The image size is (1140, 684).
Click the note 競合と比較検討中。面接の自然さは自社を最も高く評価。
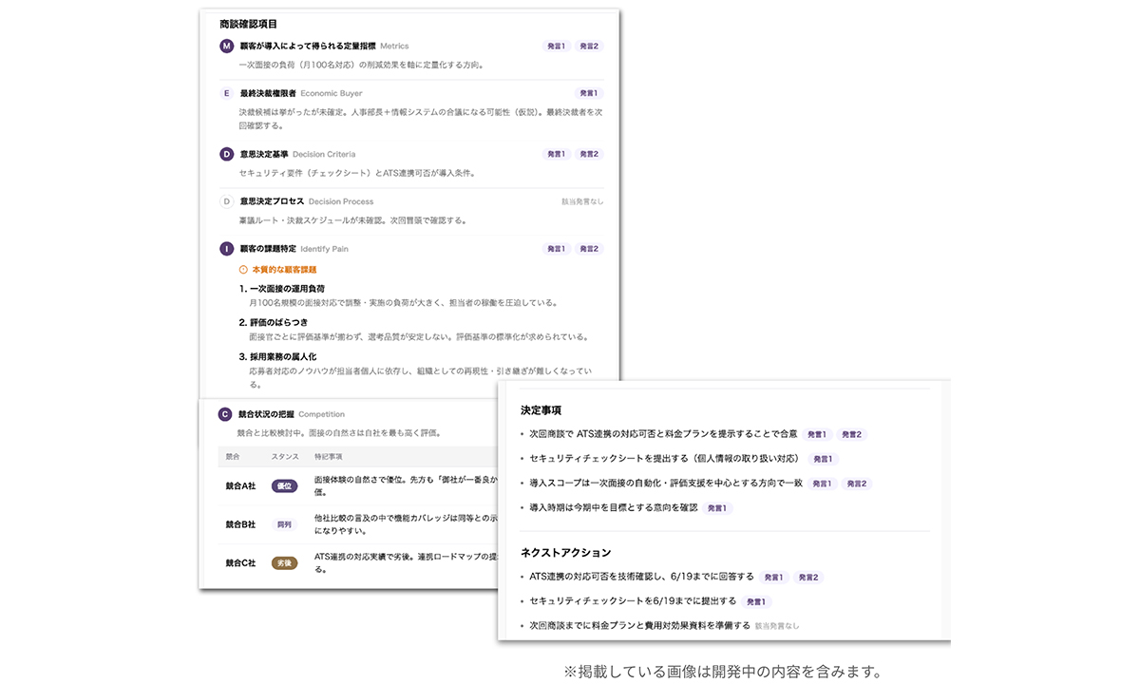click(339, 433)
